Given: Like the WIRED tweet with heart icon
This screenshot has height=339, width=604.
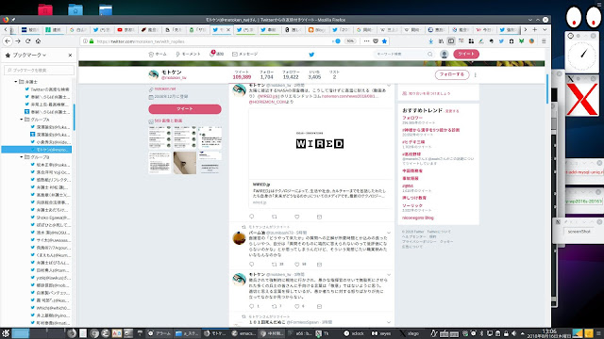Looking at the screenshot, I should tap(297, 217).
